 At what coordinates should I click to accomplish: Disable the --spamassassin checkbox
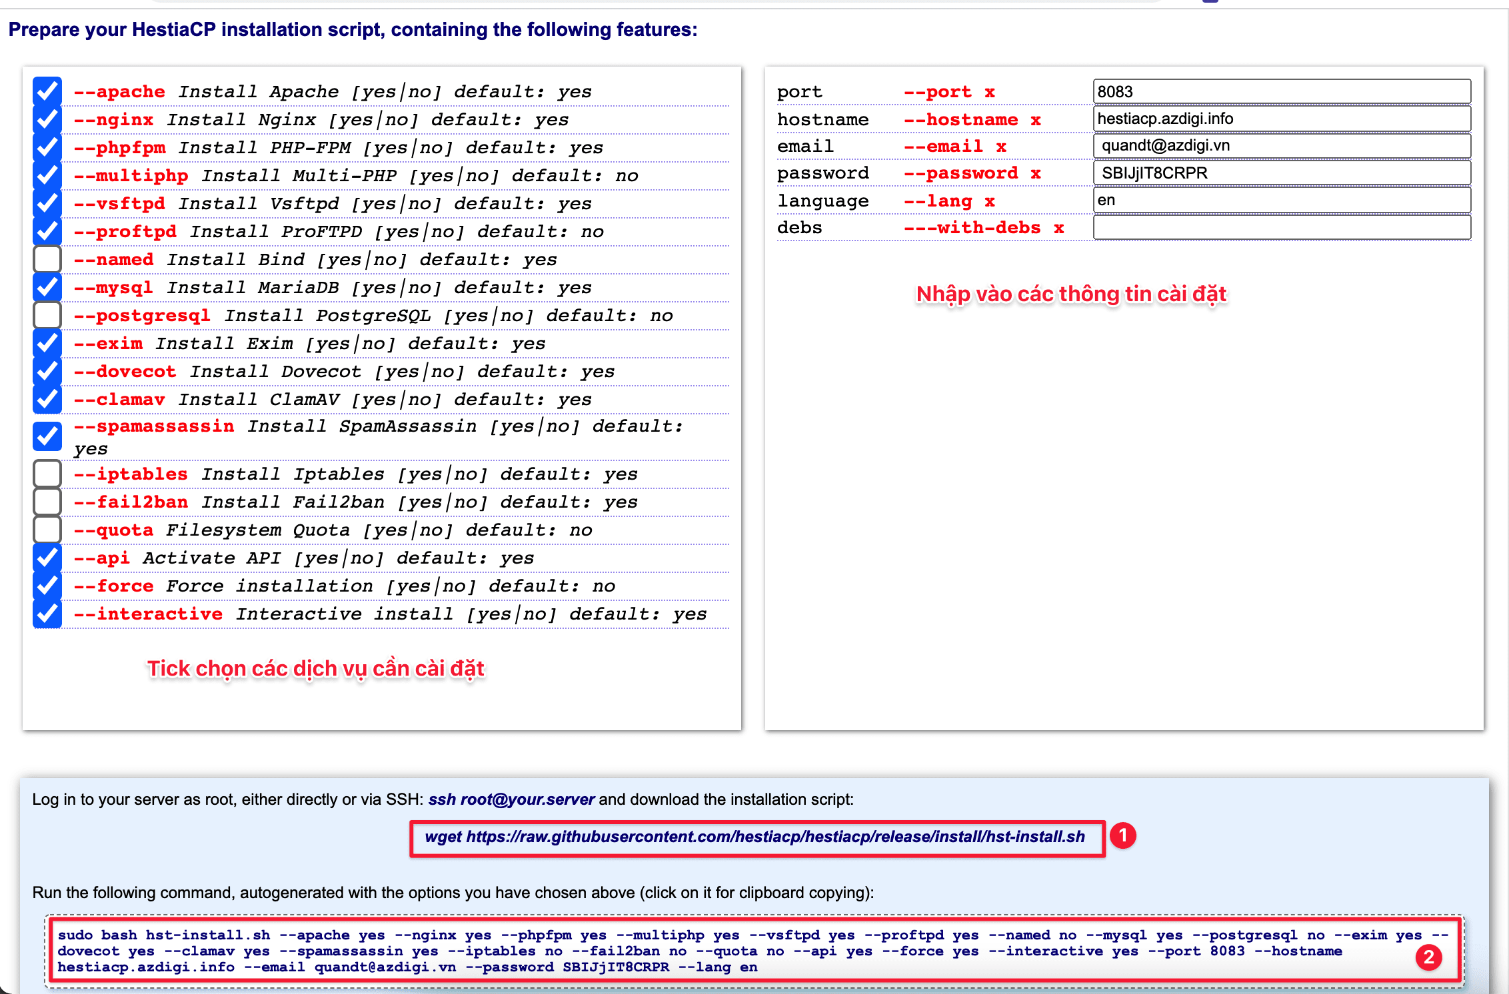(47, 436)
